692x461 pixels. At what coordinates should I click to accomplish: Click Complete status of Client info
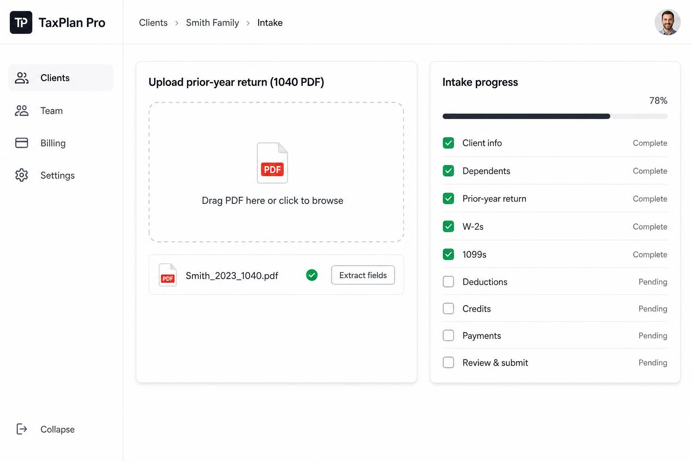(650, 143)
